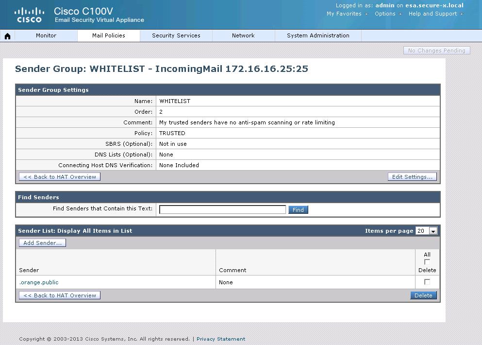This screenshot has width=482, height=345.
Task: Expand the My Favorites dropdown
Action: click(347, 14)
